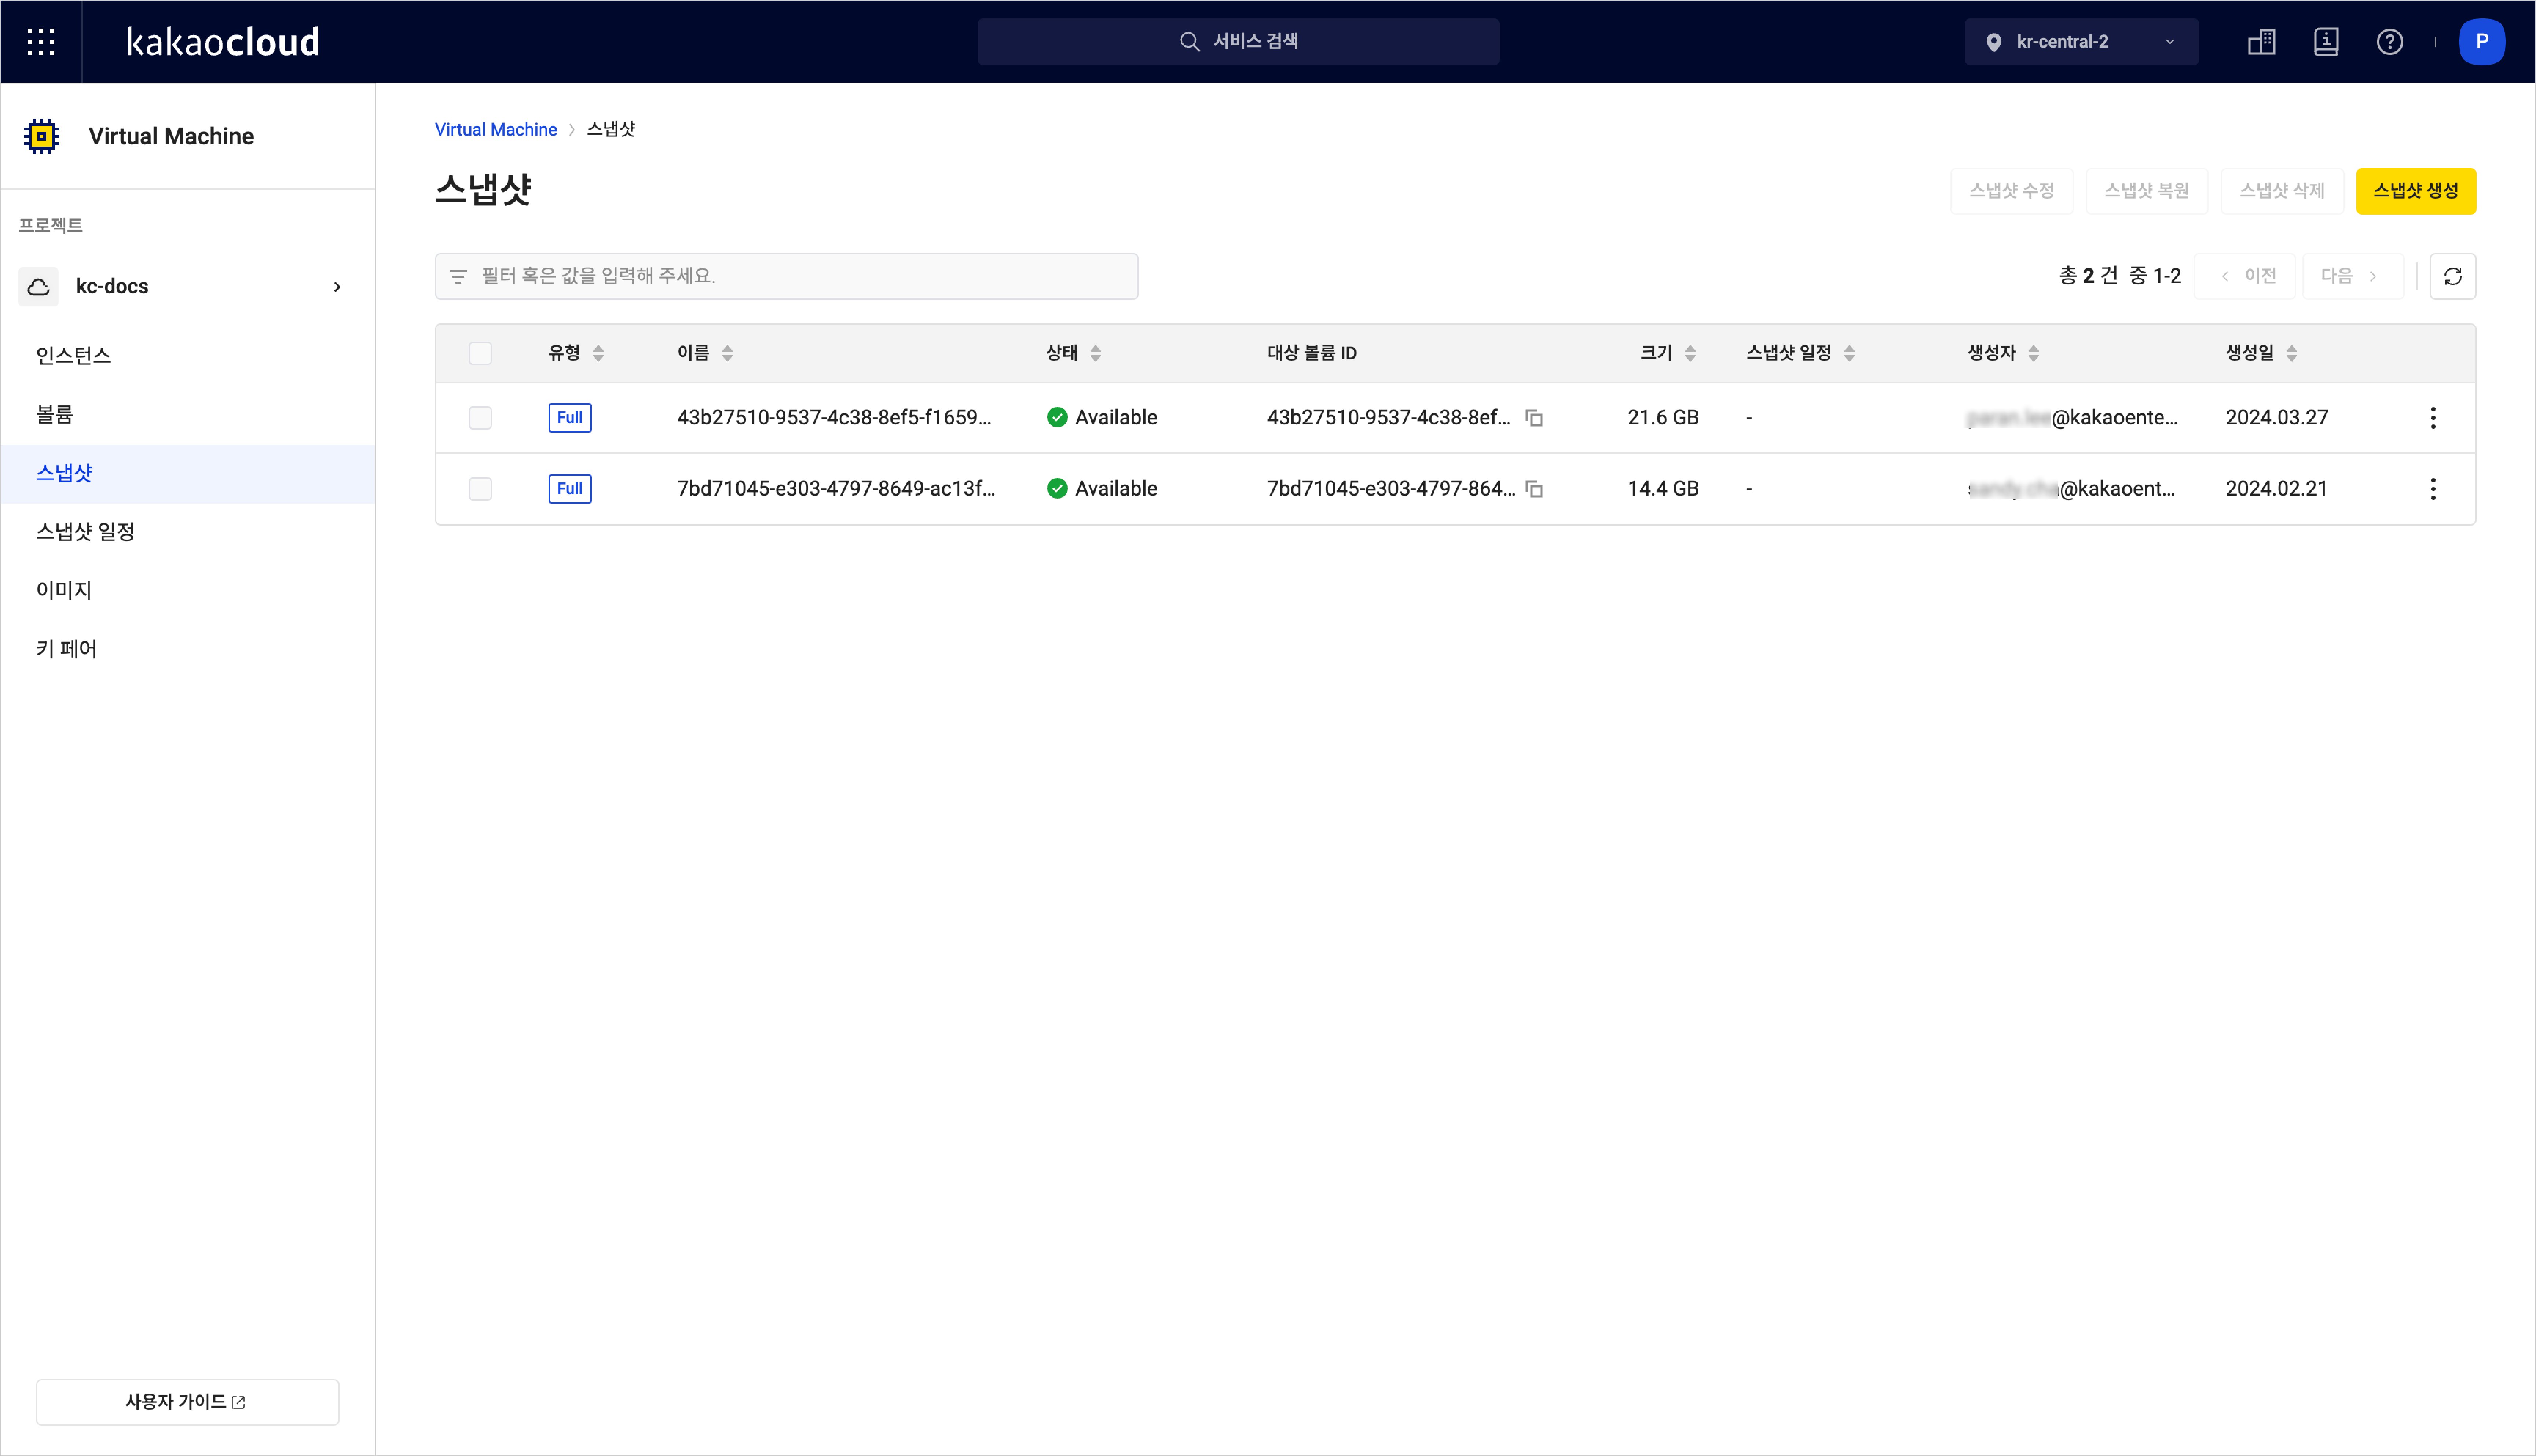Open 인스턴스 in the sidebar
The image size is (2536, 1456).
tap(188, 356)
